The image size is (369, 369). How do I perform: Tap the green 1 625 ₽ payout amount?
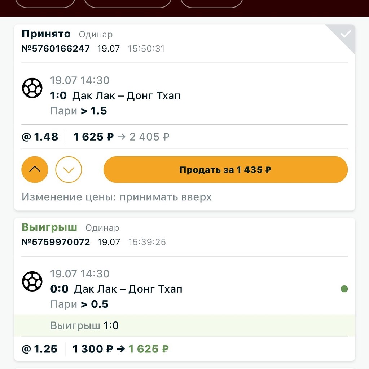[149, 349]
